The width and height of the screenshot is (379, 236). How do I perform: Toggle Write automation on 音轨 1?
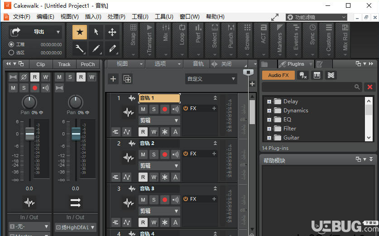click(154, 132)
